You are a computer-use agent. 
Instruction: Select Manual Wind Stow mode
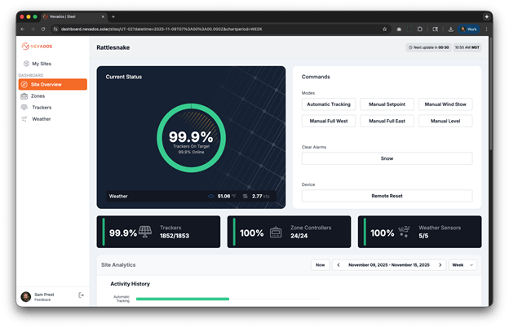point(445,104)
